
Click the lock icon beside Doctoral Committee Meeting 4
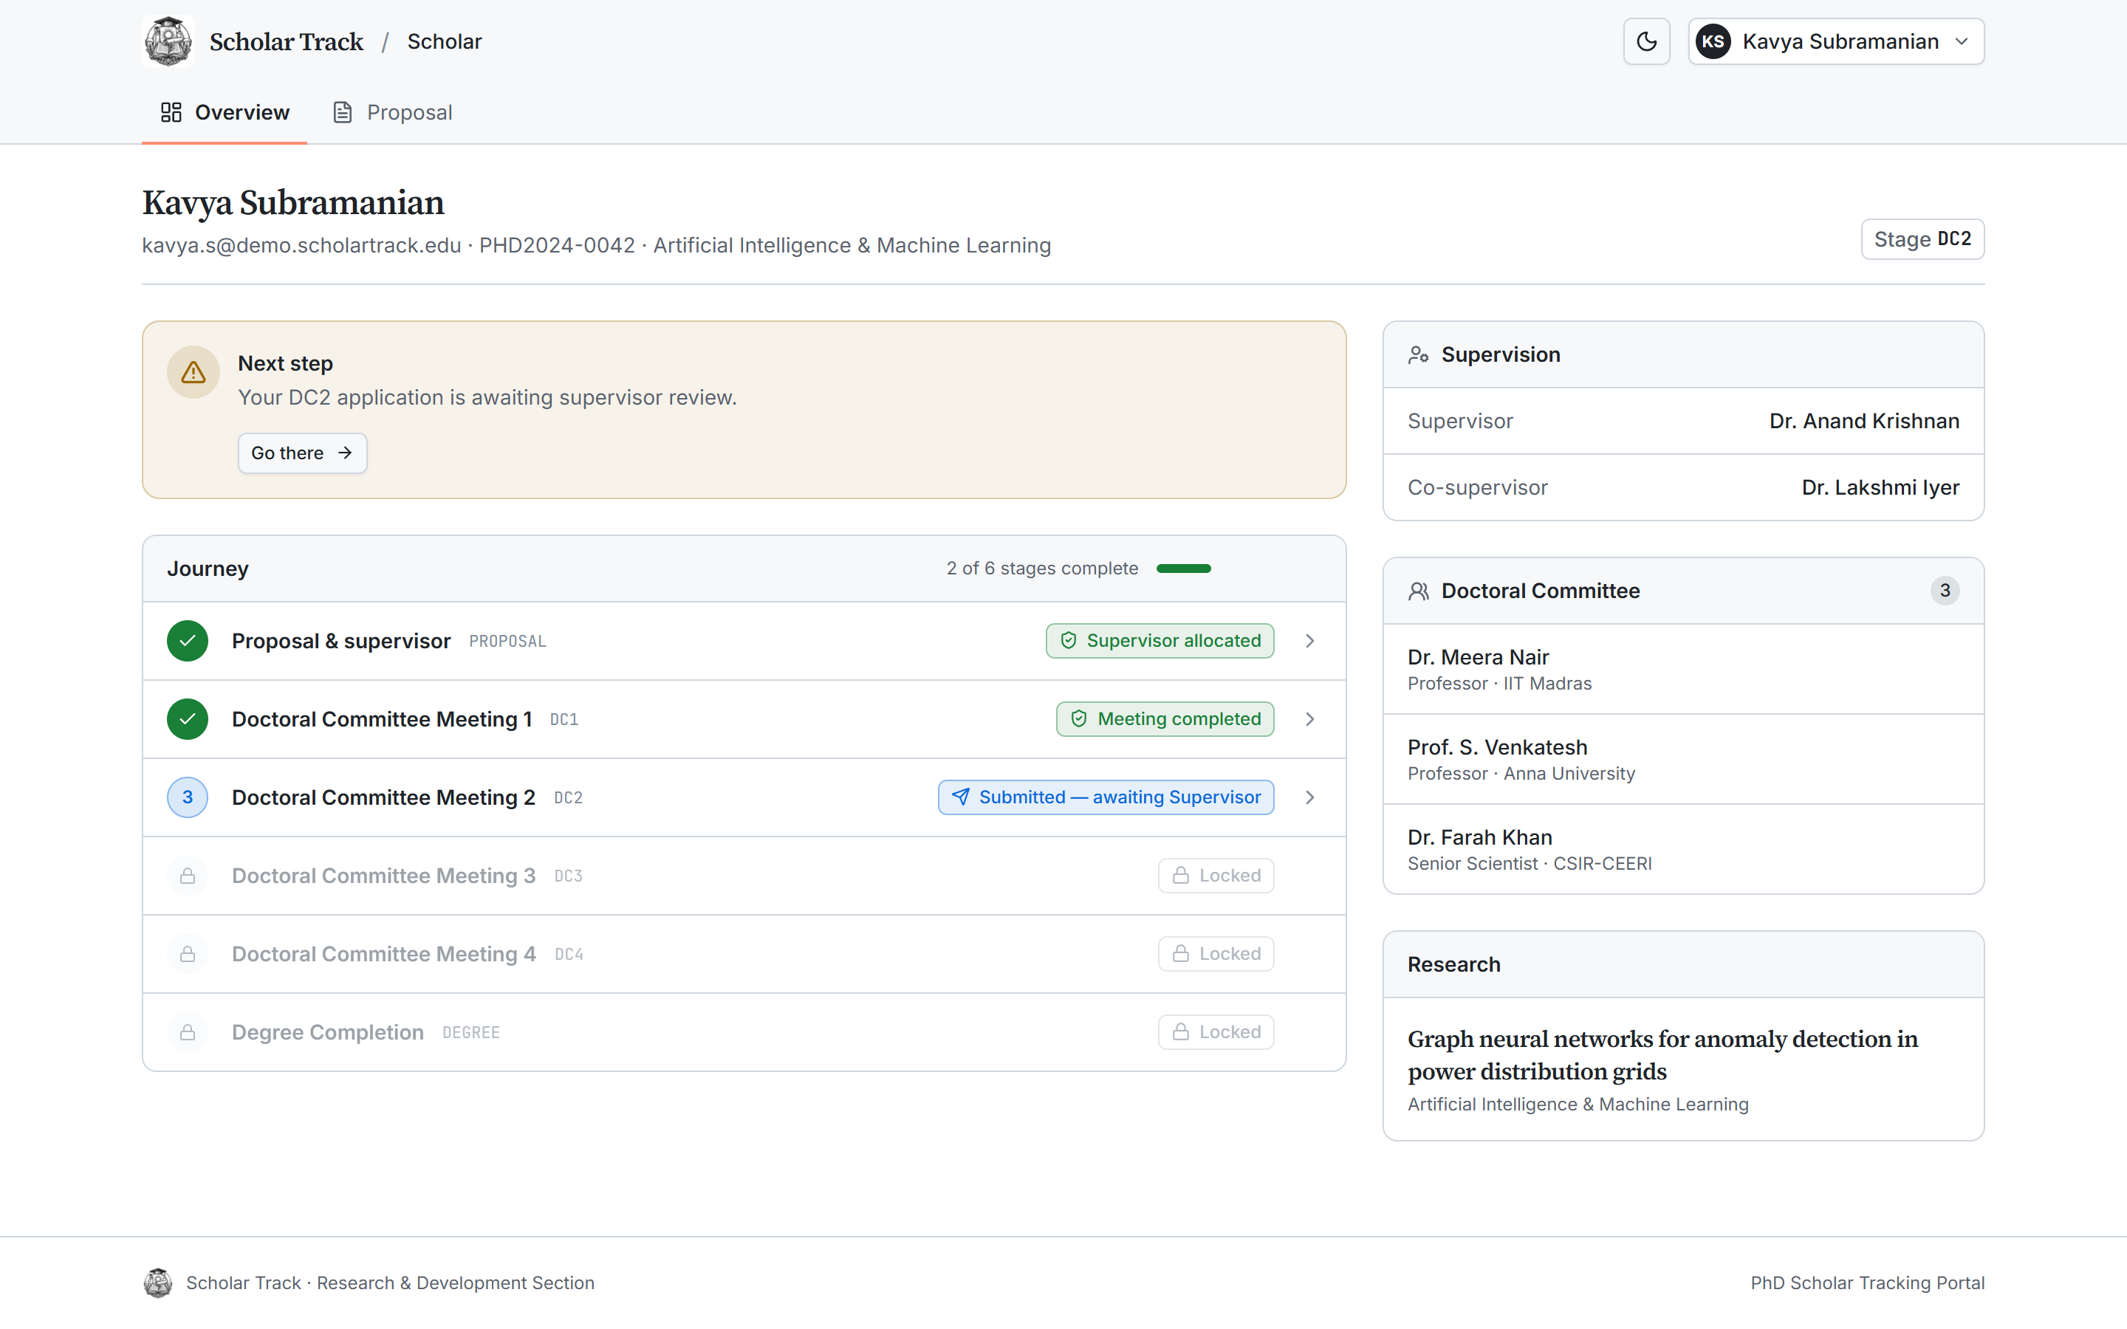point(187,954)
